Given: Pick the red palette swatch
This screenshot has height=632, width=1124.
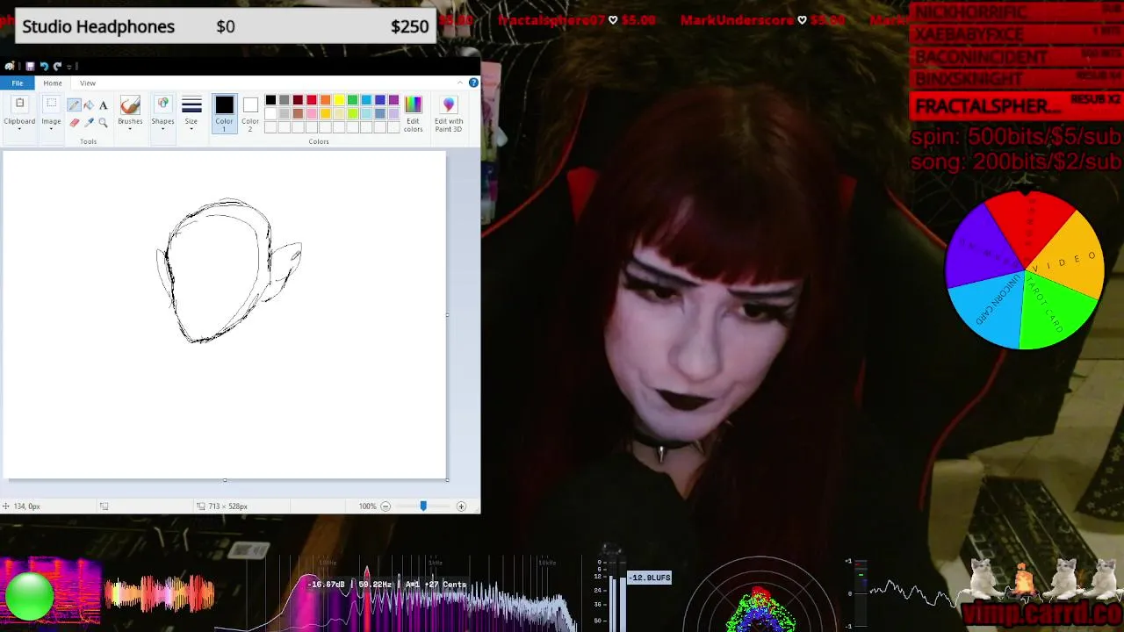Looking at the screenshot, I should pyautogui.click(x=312, y=100).
